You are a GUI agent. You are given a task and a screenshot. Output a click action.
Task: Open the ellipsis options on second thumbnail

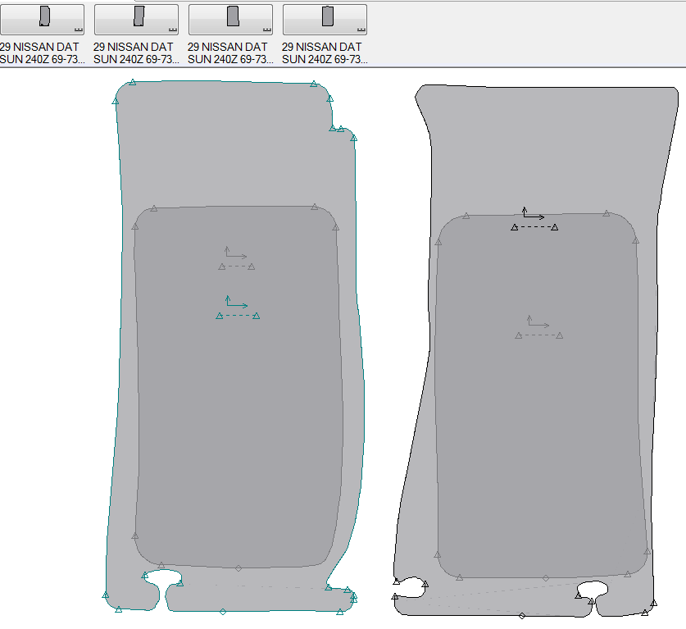tap(172, 29)
